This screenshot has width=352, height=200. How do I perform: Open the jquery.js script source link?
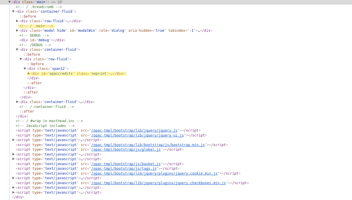click(134, 130)
